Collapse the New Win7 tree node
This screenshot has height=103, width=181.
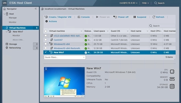pos(7,32)
